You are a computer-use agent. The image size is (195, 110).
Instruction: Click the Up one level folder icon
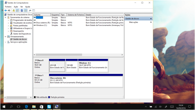[x=14, y=10]
